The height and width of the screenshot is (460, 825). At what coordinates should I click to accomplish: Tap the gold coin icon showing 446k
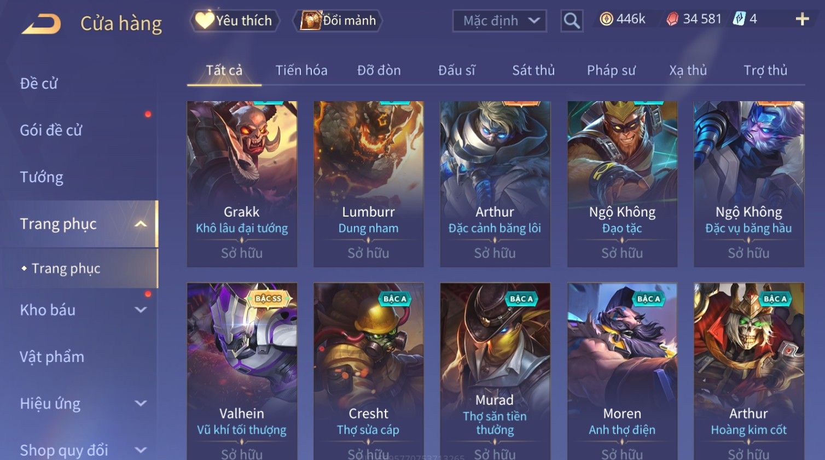pyautogui.click(x=606, y=19)
